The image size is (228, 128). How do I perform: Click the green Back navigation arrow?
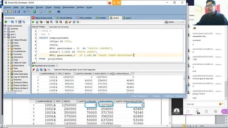[35, 12]
